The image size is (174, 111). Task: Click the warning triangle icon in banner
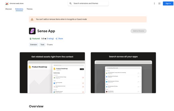[x=32, y=19]
